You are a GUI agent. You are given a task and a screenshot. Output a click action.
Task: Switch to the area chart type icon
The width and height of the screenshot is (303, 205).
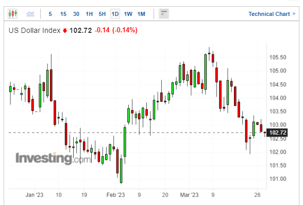(x=30, y=14)
